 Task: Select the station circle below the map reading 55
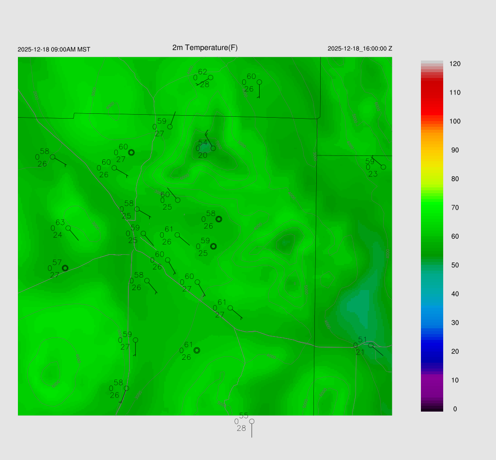pos(251,421)
